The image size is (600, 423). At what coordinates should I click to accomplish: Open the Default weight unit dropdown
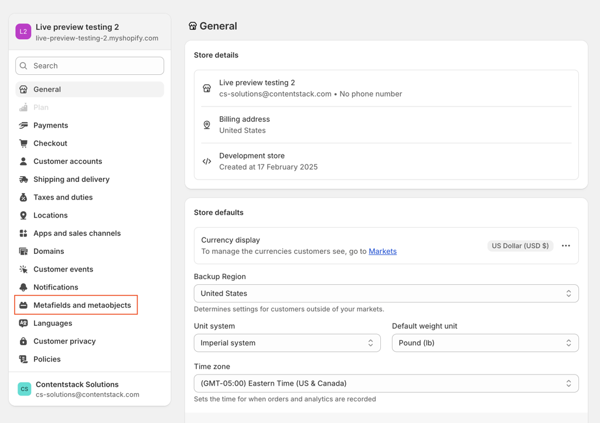click(x=485, y=343)
